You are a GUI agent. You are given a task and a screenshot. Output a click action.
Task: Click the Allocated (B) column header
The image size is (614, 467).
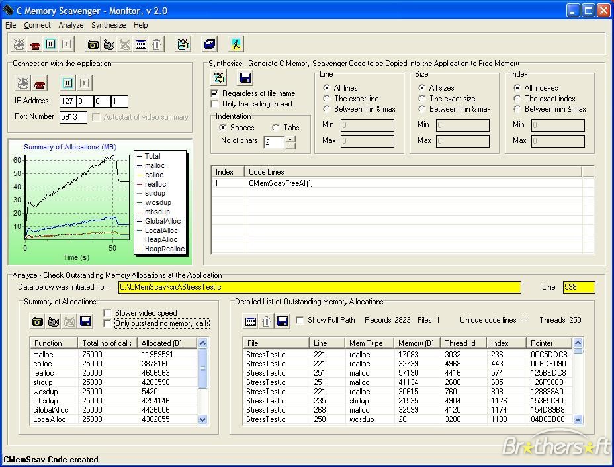tap(167, 343)
